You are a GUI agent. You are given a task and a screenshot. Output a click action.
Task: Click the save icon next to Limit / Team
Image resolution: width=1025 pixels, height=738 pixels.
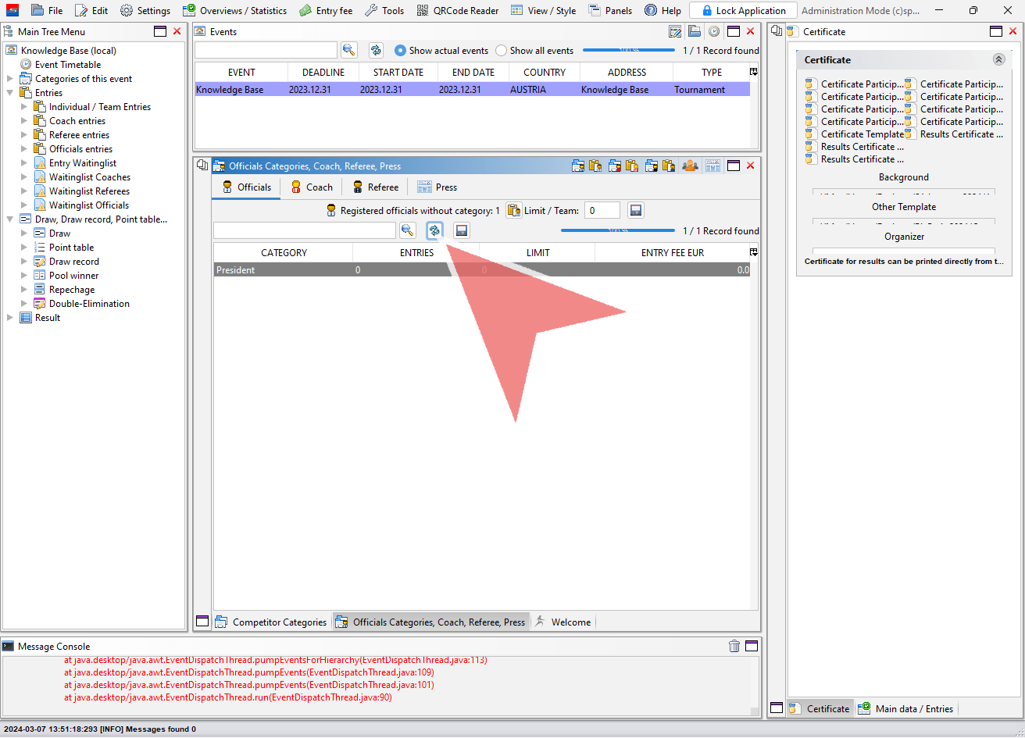pos(636,210)
